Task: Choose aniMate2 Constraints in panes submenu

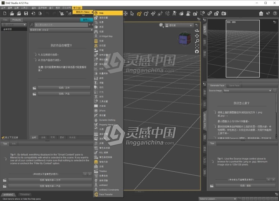Action: pos(108,190)
